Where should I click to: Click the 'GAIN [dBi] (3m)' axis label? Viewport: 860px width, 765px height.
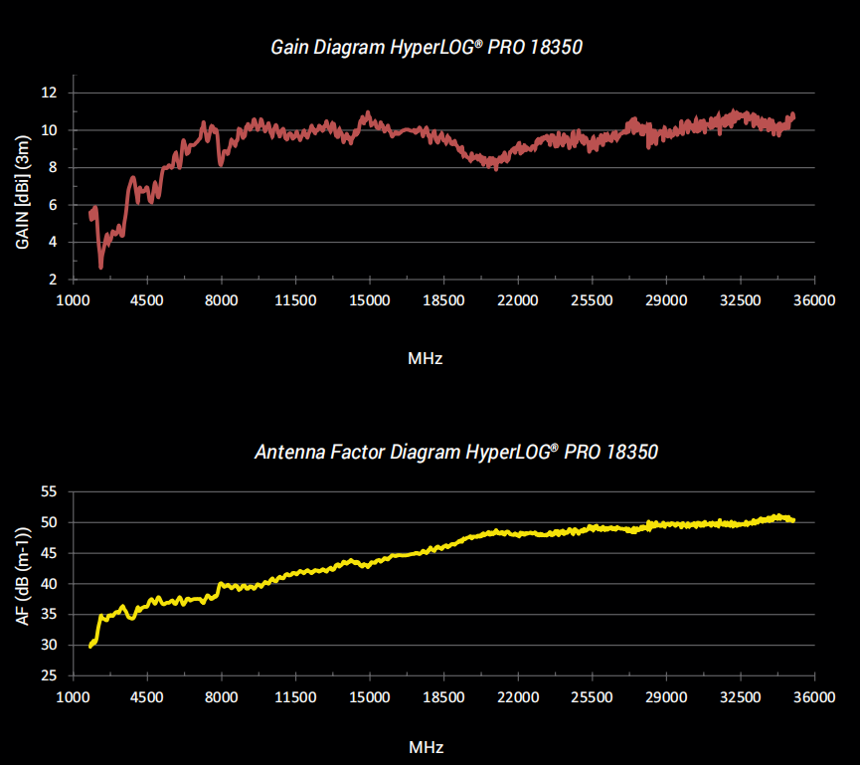tap(23, 192)
